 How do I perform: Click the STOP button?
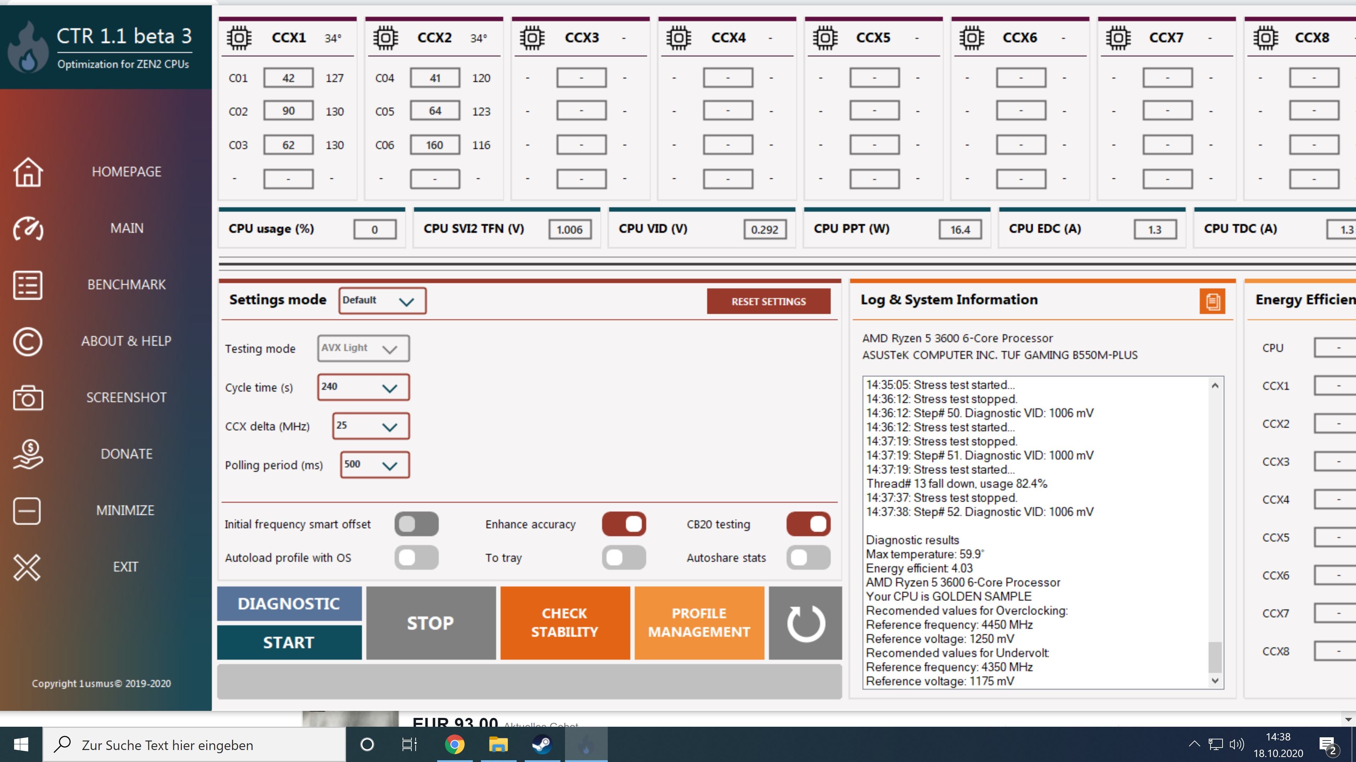click(x=430, y=623)
